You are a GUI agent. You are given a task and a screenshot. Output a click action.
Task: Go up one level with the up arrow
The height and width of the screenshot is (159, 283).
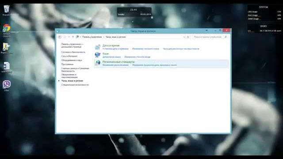(73, 37)
